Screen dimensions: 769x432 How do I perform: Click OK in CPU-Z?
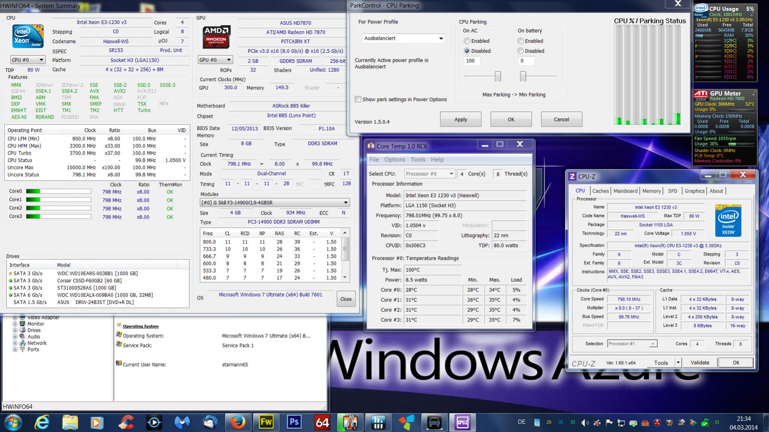(x=736, y=362)
